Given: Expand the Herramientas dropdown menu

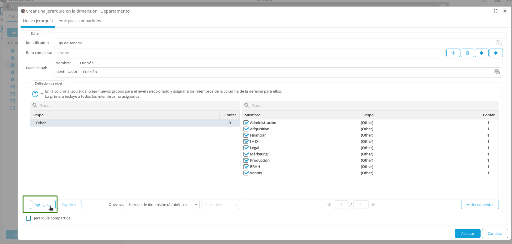Looking at the screenshot, I should 480,205.
